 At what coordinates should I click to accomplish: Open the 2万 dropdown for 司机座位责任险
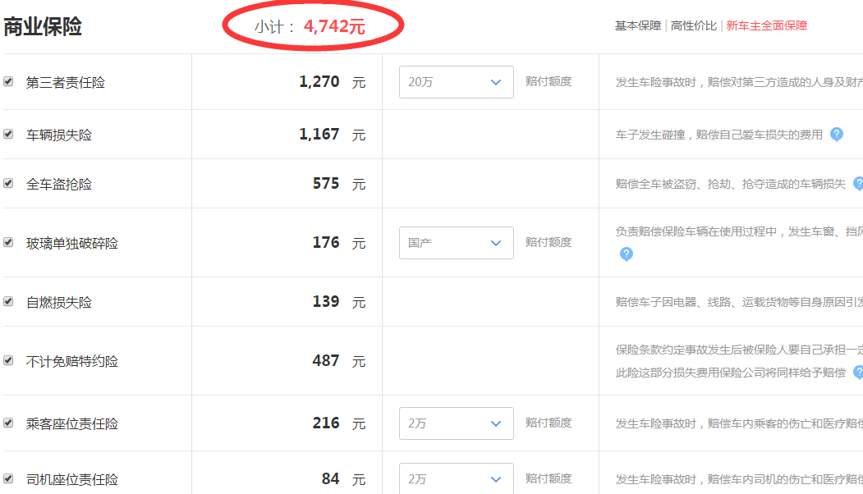[x=457, y=478]
